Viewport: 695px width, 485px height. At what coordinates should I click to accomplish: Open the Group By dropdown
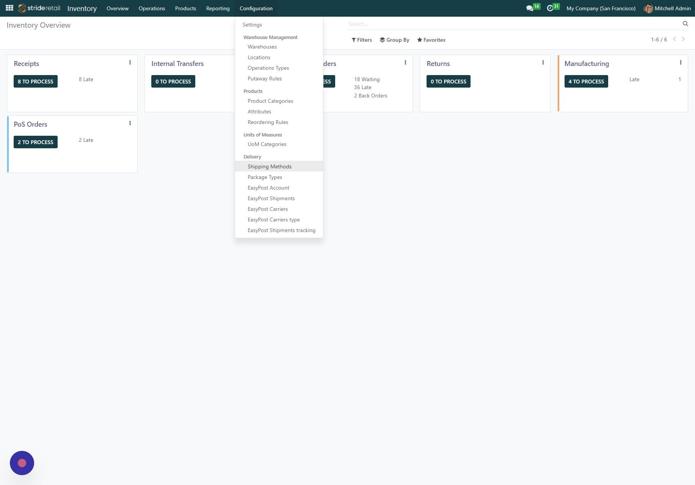coord(394,40)
